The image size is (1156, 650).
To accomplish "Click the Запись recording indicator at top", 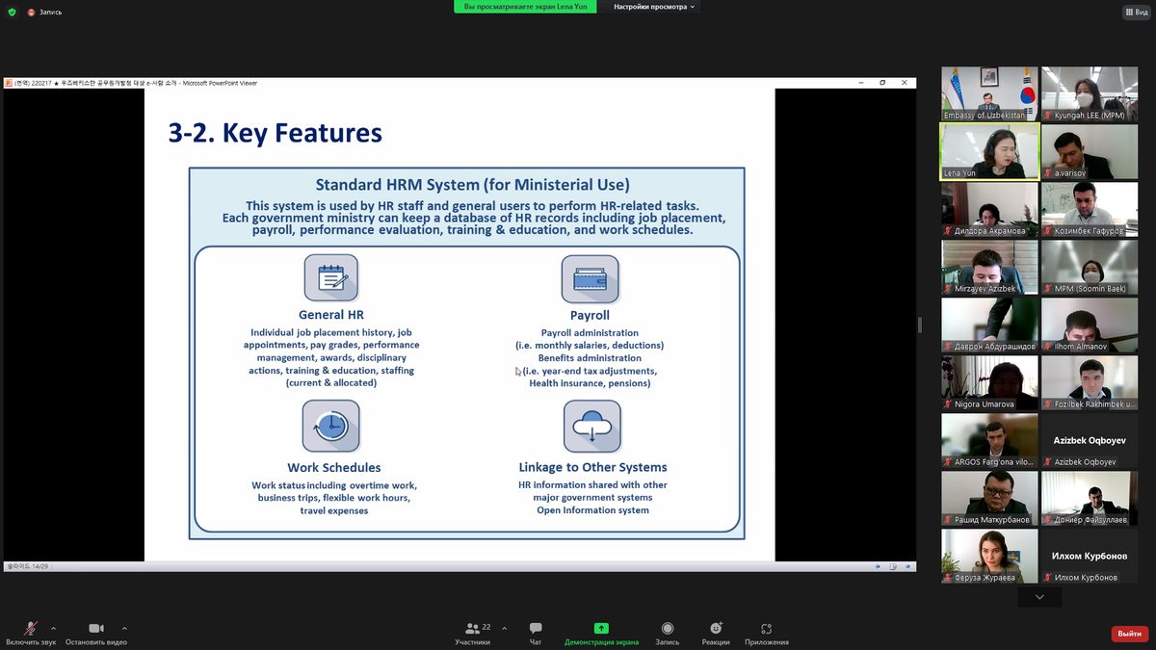I will [x=45, y=12].
